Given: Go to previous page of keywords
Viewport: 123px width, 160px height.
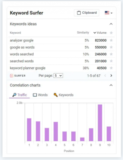Looking at the screenshot, I should click(x=105, y=75).
